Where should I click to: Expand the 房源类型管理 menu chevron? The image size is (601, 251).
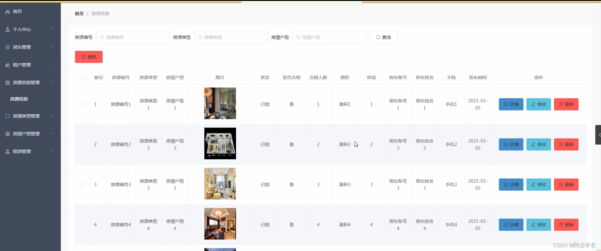coord(53,116)
